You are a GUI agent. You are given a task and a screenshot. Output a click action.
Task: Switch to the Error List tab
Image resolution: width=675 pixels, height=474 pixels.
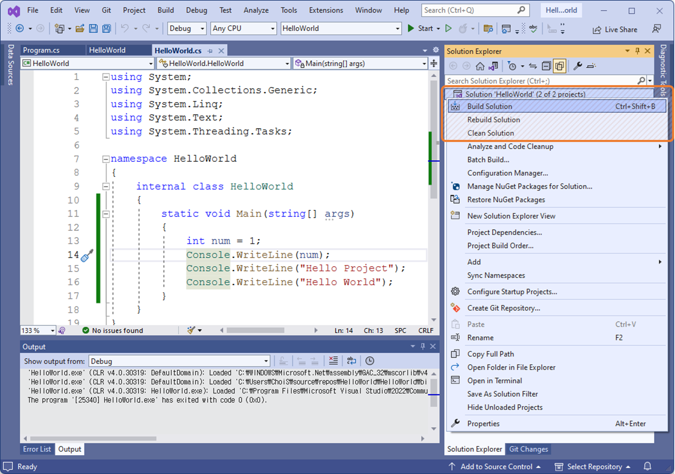click(x=37, y=449)
